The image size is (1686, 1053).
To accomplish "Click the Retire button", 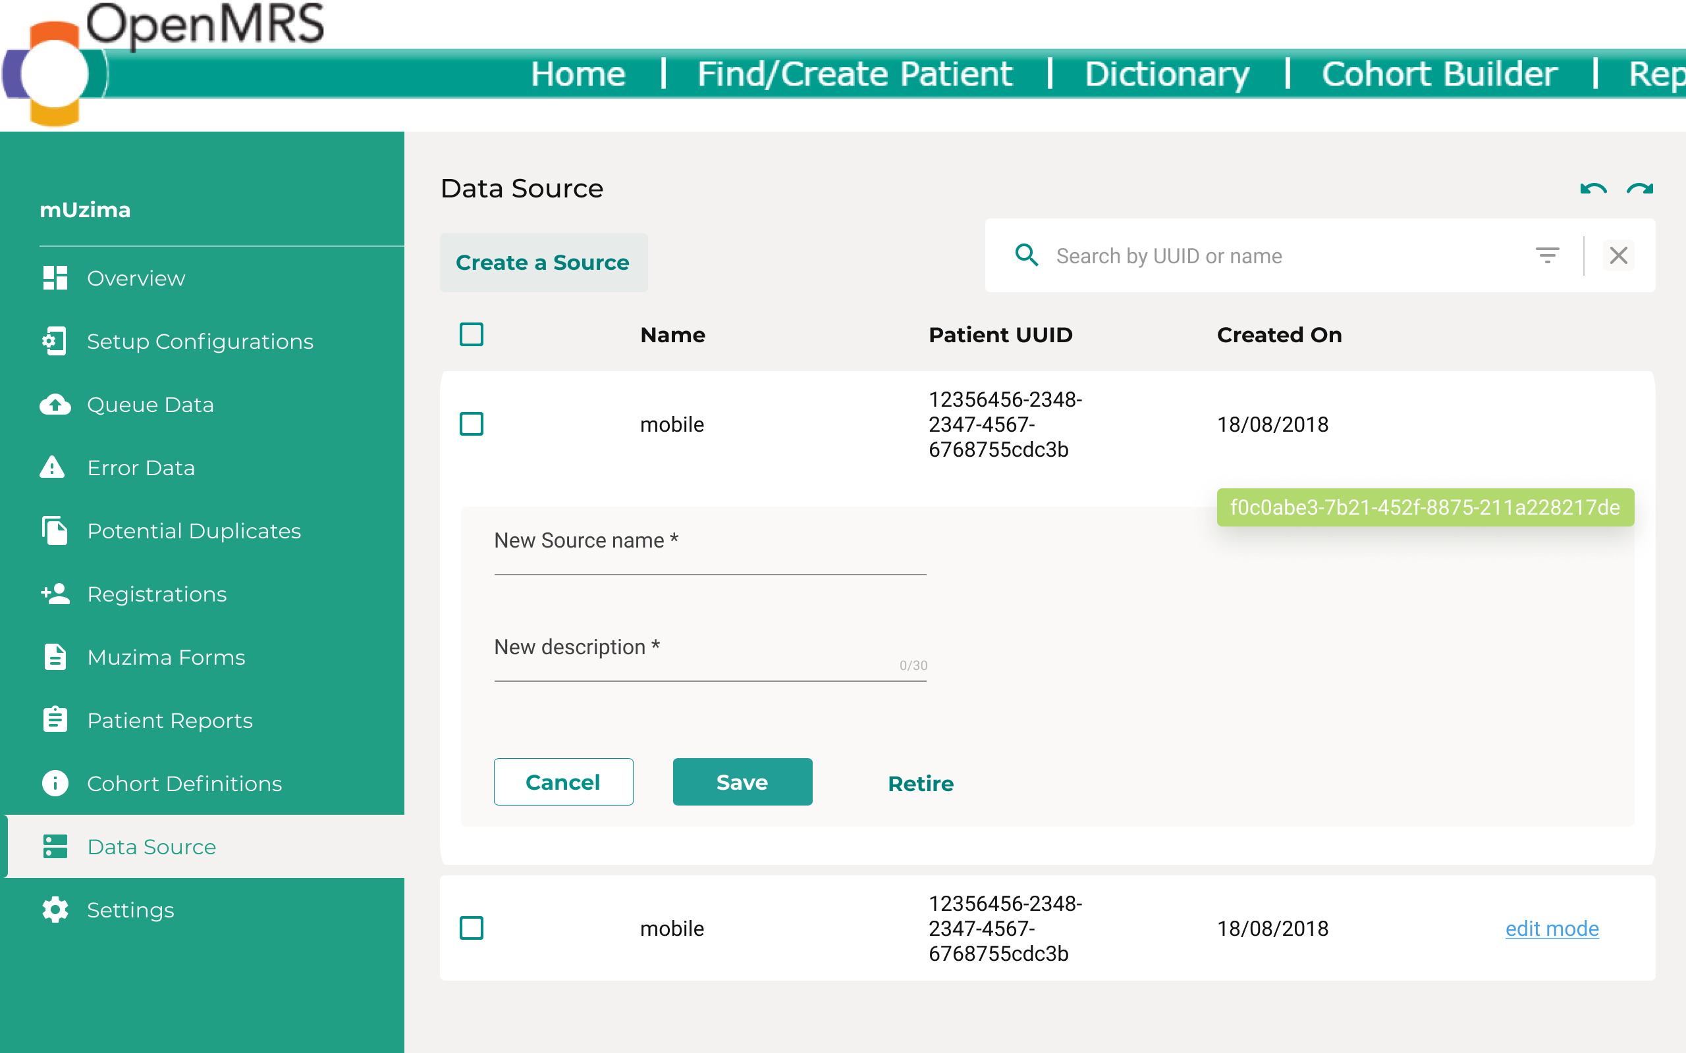I will 920,783.
